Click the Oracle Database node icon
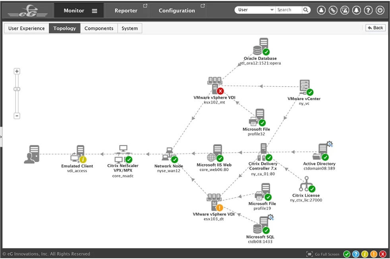The width and height of the screenshot is (390, 259). point(261,46)
